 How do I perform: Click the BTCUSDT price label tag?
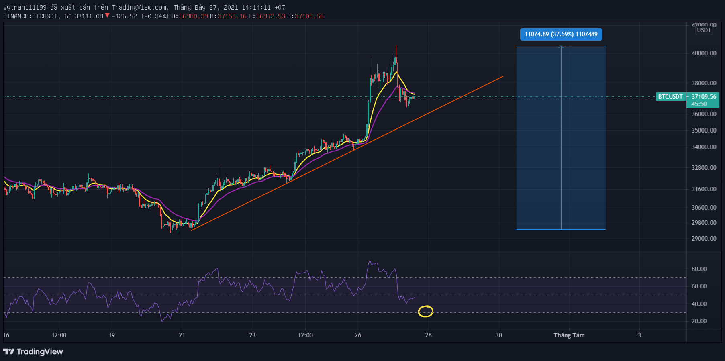point(670,97)
